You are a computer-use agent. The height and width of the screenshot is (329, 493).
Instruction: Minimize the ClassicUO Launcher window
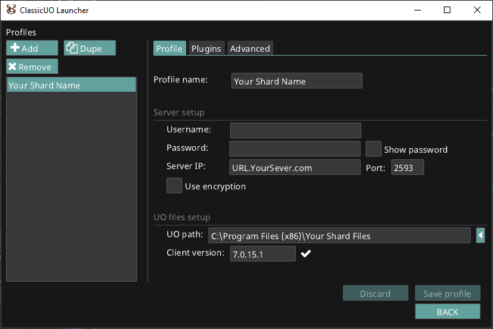(418, 10)
